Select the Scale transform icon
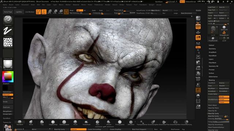This screenshot has width=234, height=131. 55,12
